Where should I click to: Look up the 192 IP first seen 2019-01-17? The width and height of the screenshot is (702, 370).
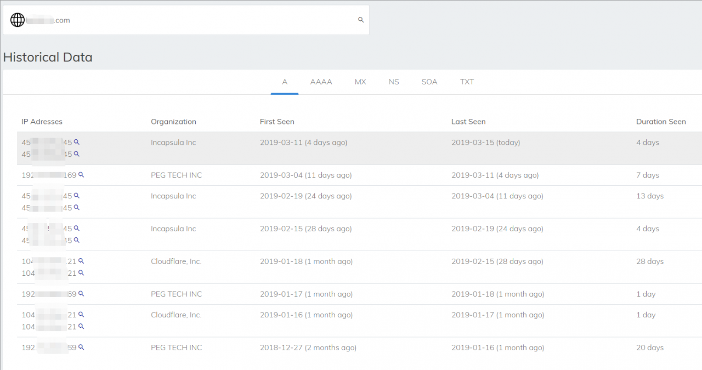(x=81, y=294)
